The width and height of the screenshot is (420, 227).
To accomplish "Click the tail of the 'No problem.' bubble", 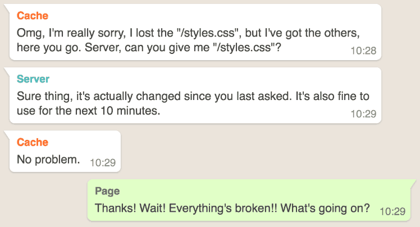I will click(7, 134).
